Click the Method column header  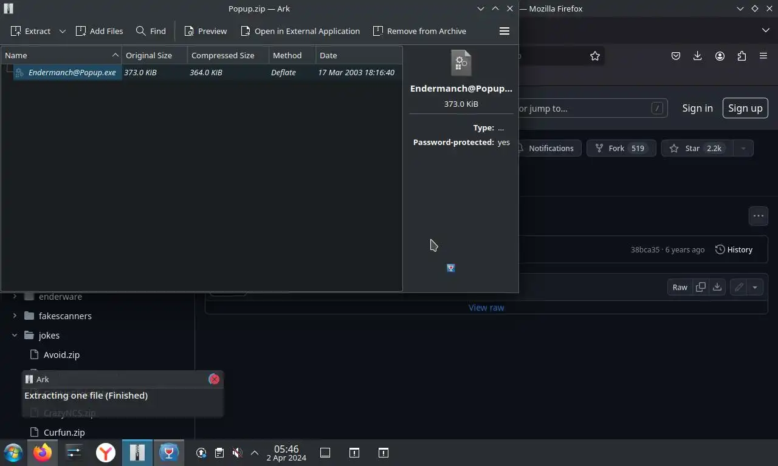tap(292, 55)
